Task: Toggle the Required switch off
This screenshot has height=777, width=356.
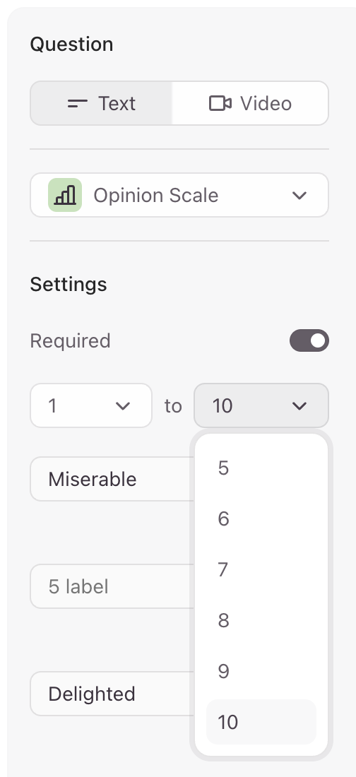Action: click(309, 340)
